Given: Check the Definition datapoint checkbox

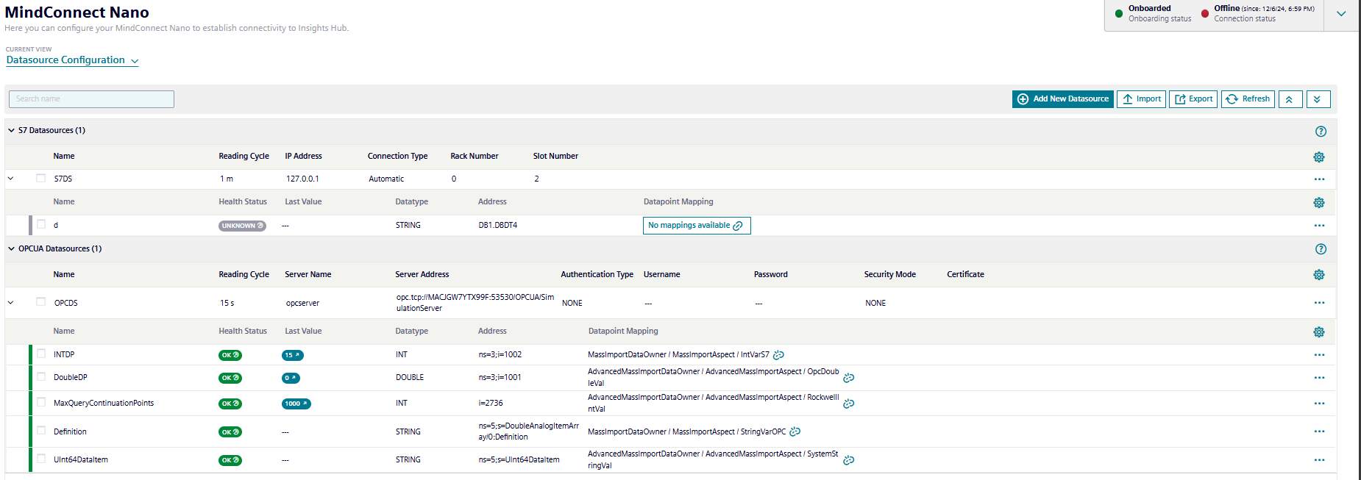Looking at the screenshot, I should coord(41,431).
